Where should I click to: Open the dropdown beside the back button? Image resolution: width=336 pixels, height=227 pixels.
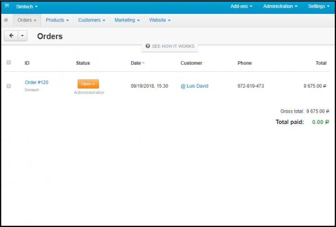coord(23,36)
